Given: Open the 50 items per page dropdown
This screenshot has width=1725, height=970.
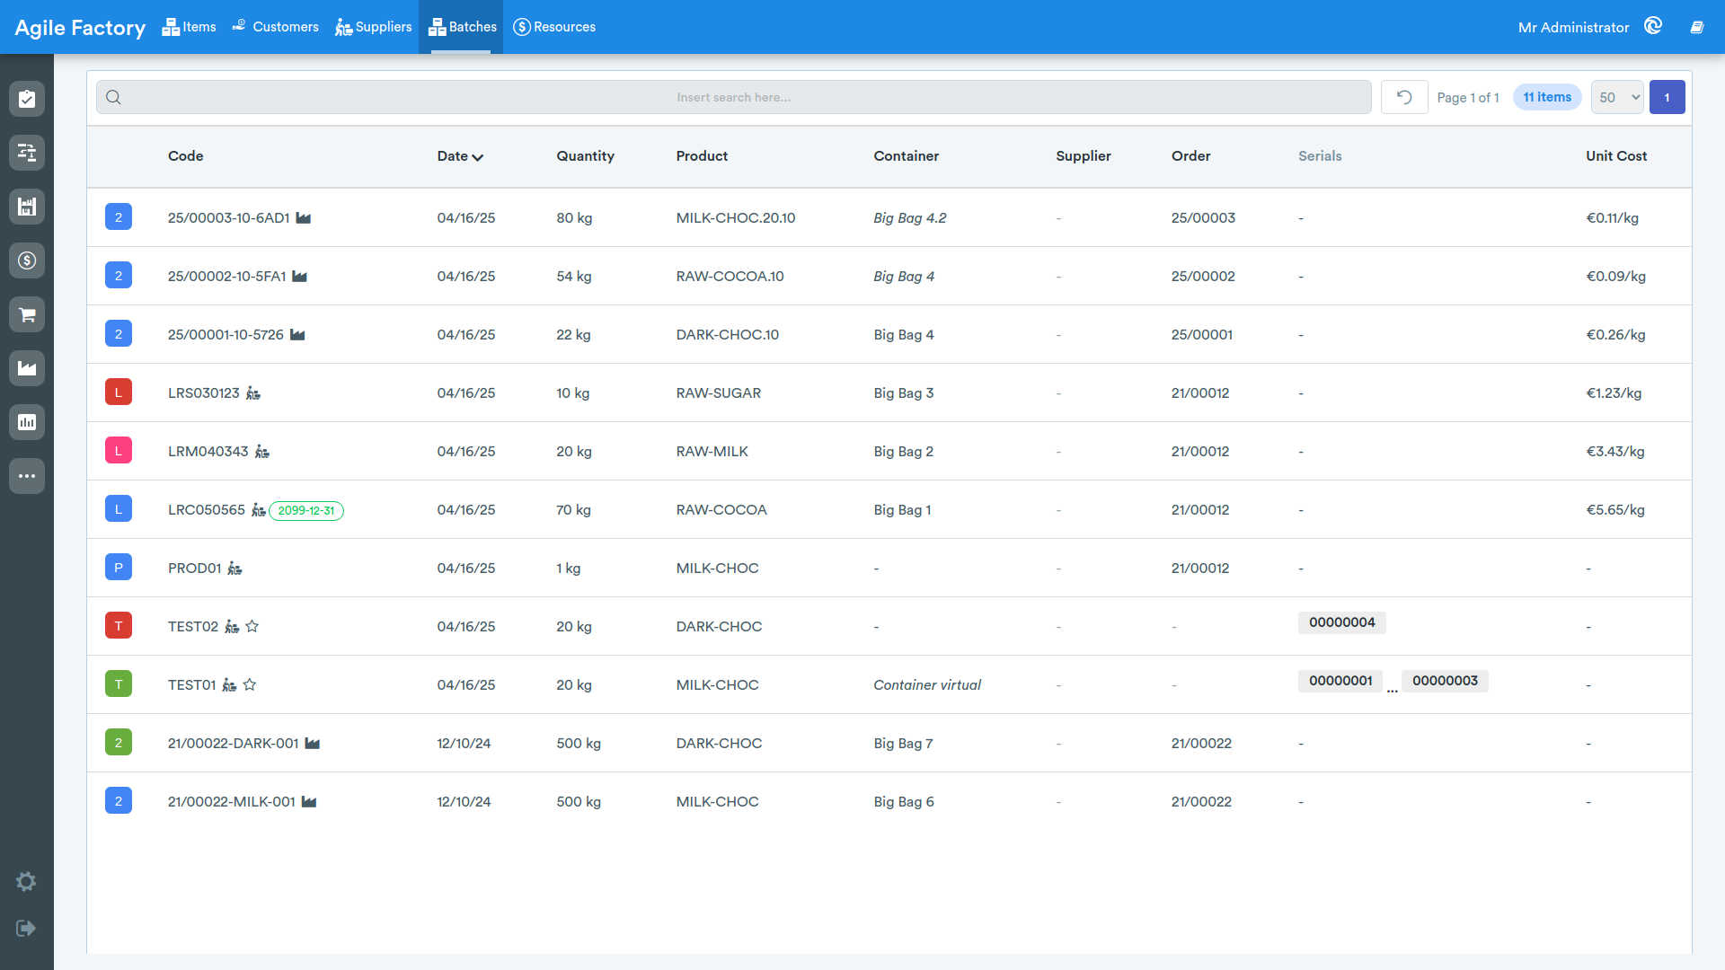Looking at the screenshot, I should 1617,97.
